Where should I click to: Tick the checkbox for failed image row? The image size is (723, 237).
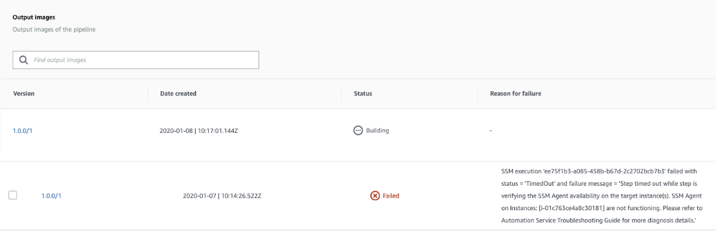13,195
